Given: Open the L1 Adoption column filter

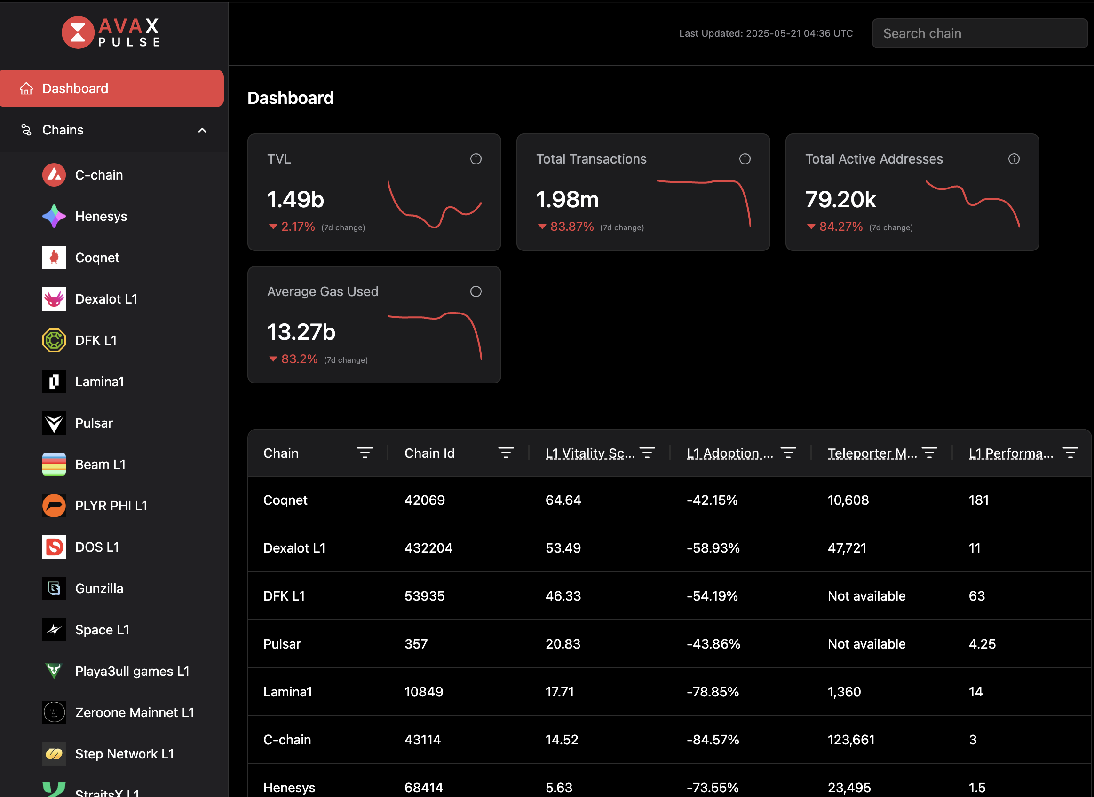Looking at the screenshot, I should [x=788, y=453].
